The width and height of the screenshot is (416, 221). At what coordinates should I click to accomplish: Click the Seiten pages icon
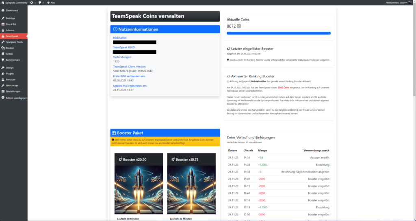[3, 54]
